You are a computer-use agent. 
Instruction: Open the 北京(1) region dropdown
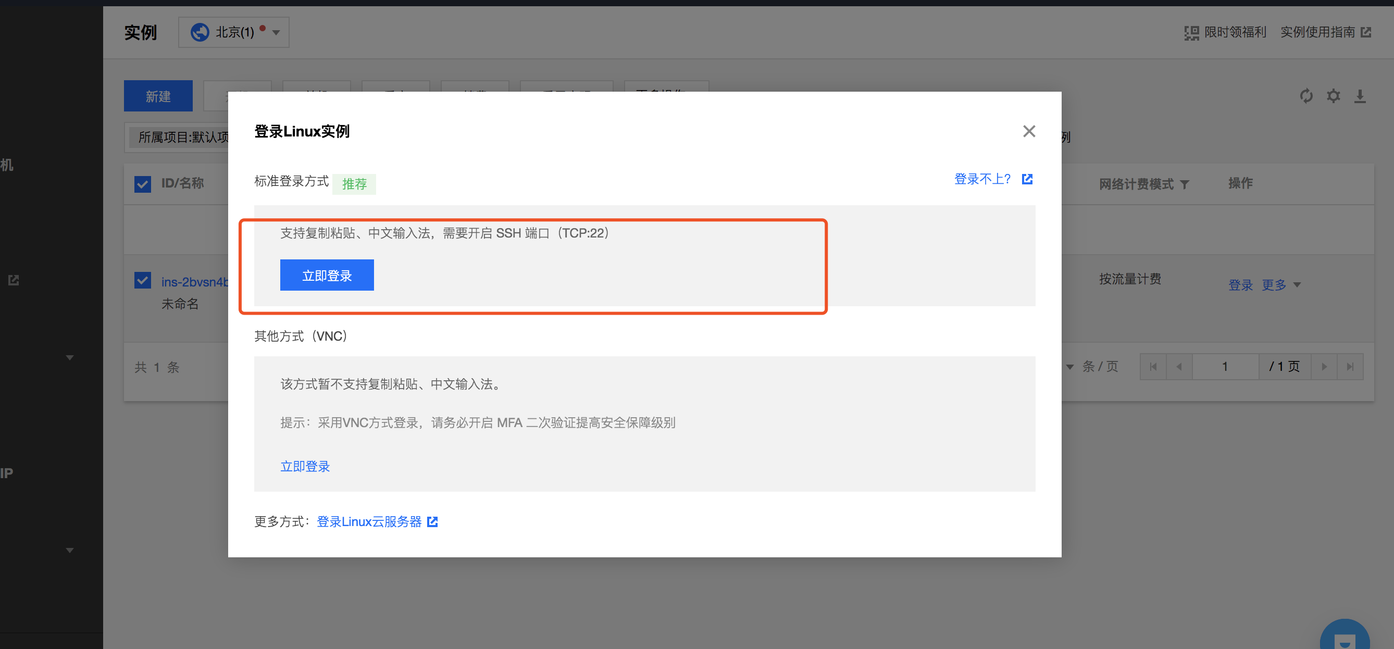(x=234, y=32)
